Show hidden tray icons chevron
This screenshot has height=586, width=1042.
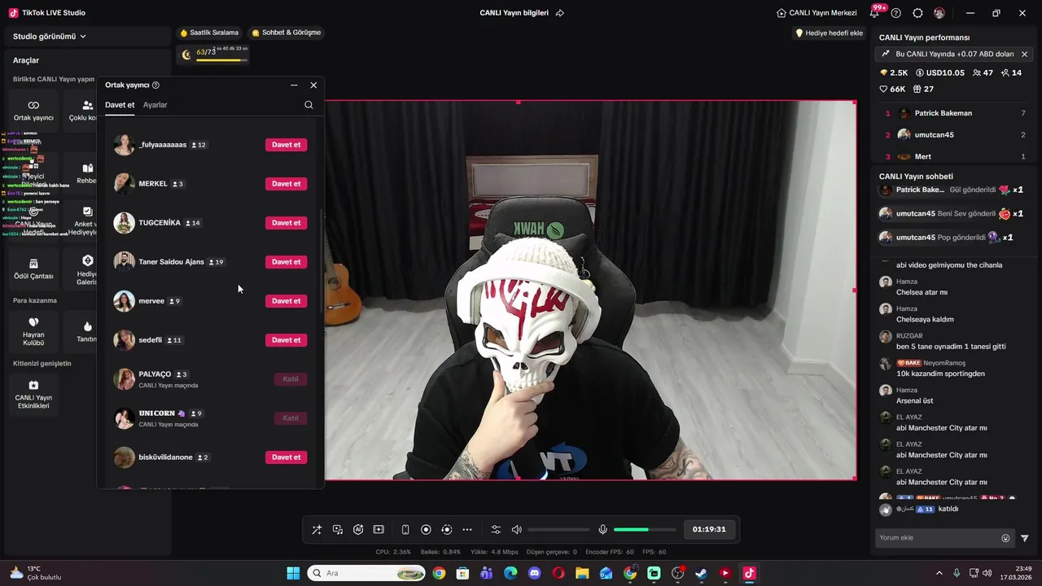click(x=939, y=573)
